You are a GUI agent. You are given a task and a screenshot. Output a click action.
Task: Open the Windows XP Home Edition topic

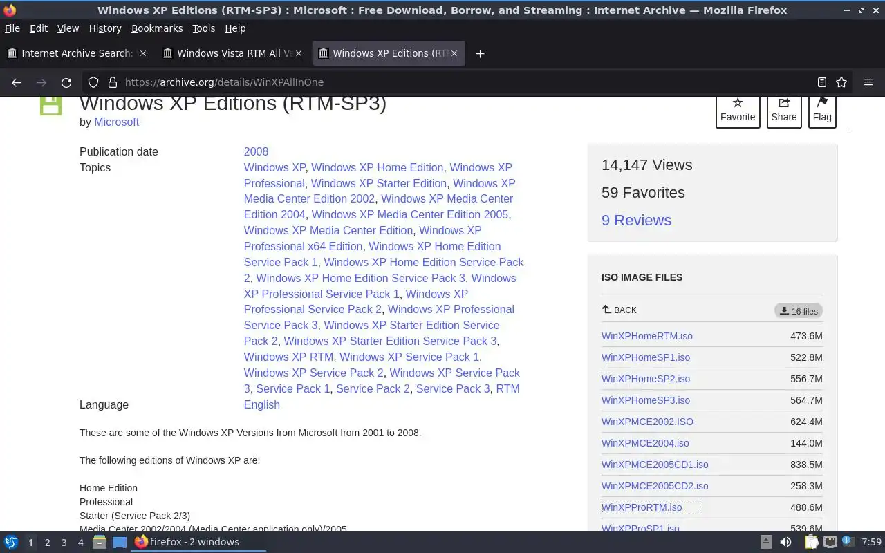pyautogui.click(x=378, y=167)
